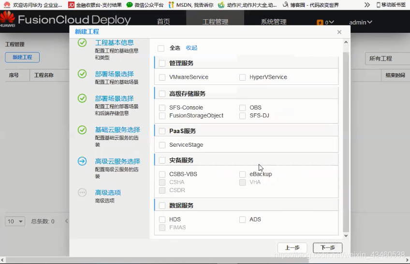Image resolution: width=410 pixels, height=264 pixels.
Task: Open the MSDN bookmark icon
Action: [171, 5]
